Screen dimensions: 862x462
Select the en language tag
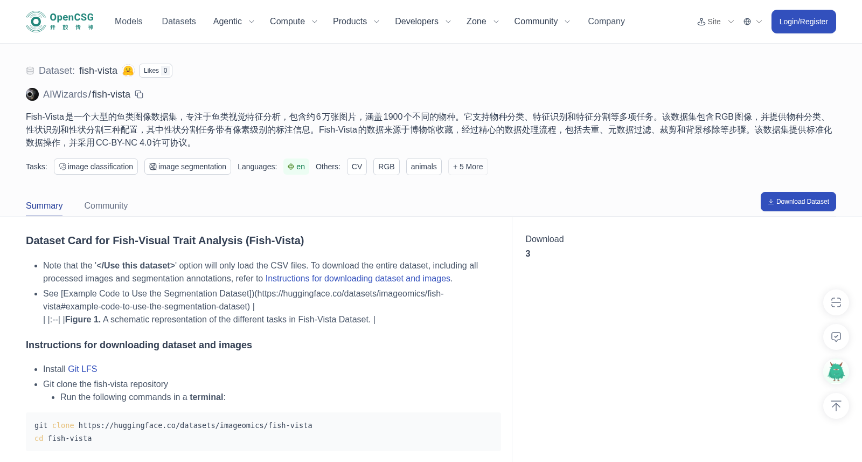coord(296,167)
